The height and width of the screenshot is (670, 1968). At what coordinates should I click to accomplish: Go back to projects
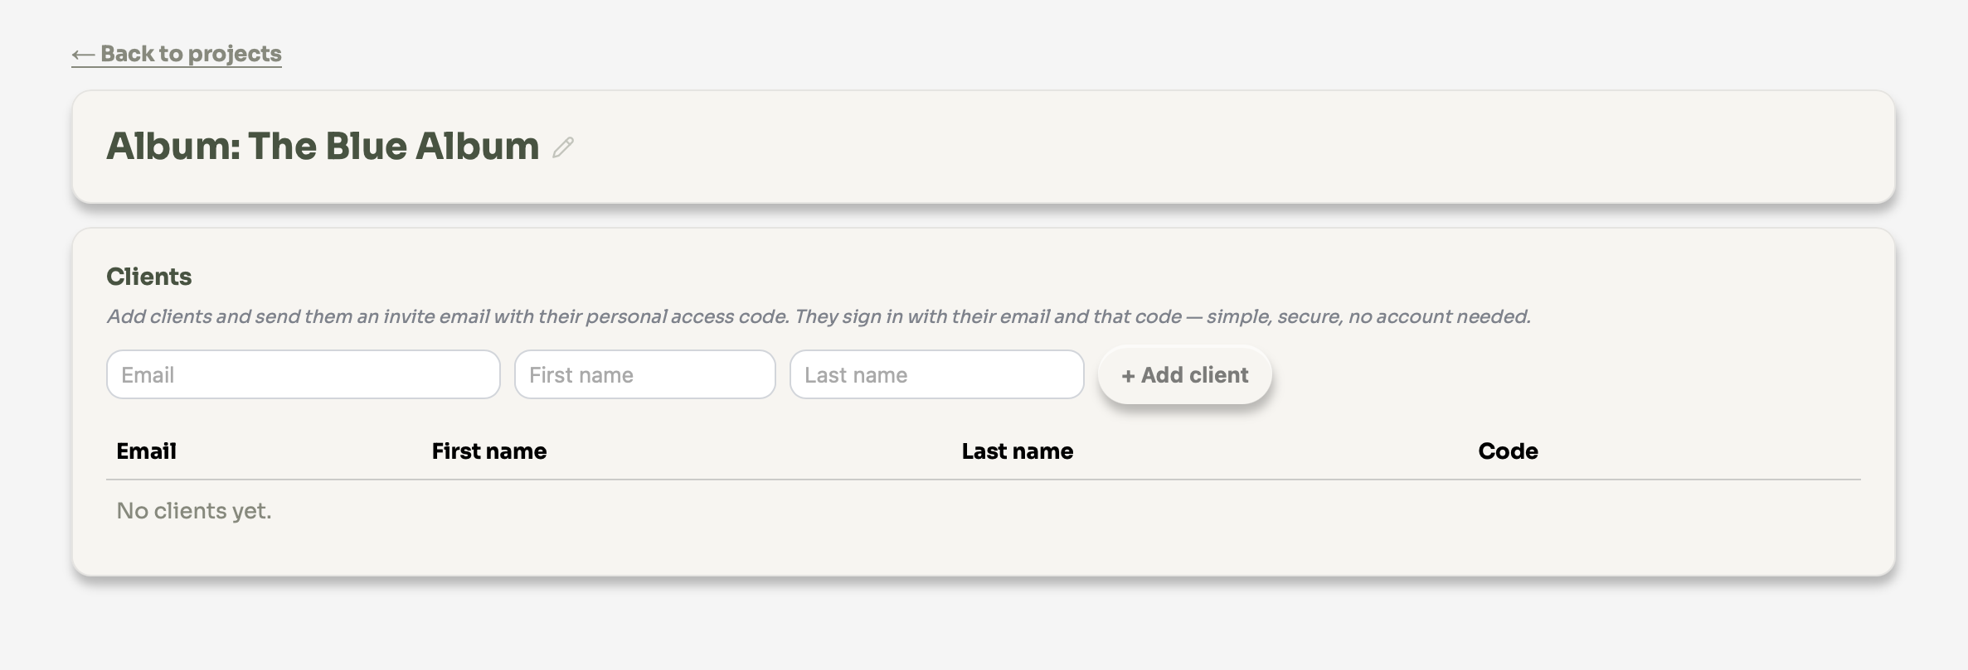177,54
